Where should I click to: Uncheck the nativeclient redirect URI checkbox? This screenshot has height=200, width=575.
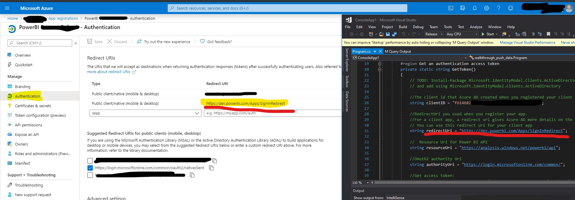(x=90, y=168)
